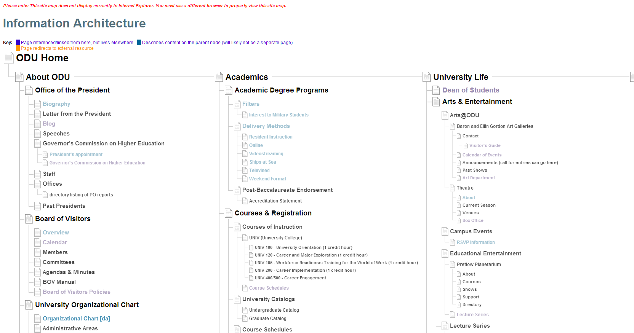Click the page icon beside Arts & Entertainment
Image resolution: width=634 pixels, height=333 pixels.
[436, 102]
